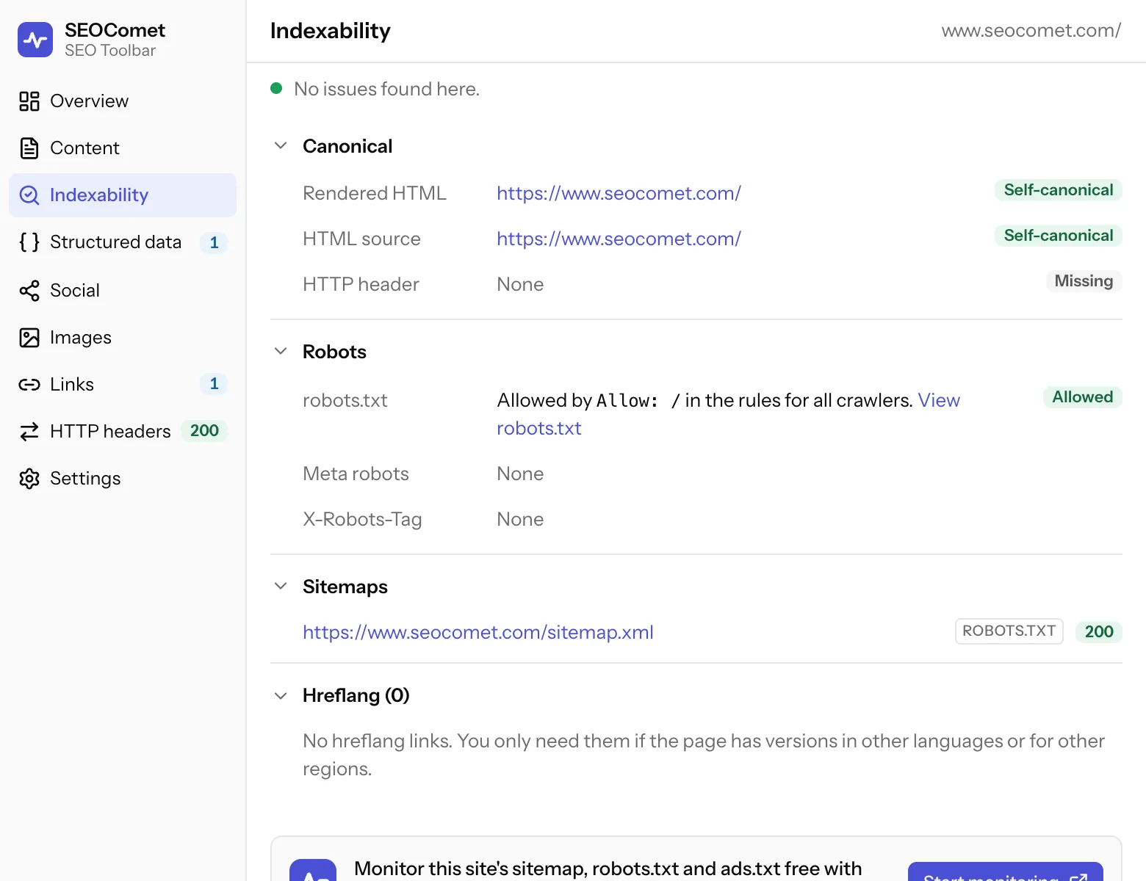Click the 'No hreflang links' description text

click(704, 755)
